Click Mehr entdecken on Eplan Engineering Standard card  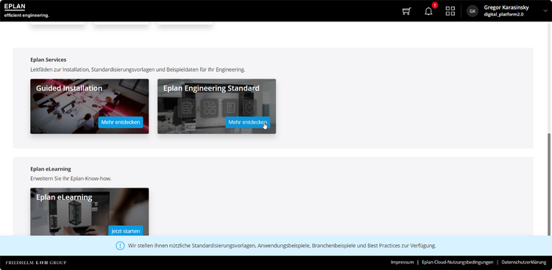pos(247,122)
